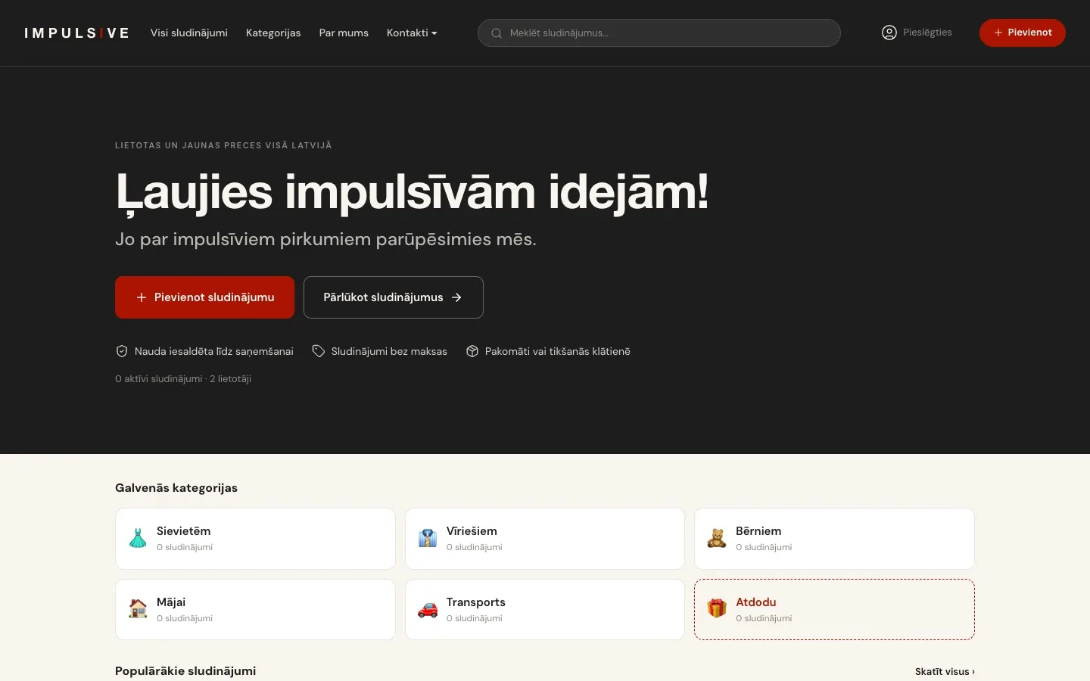Click the Galvenās kategorijas heading

(176, 488)
